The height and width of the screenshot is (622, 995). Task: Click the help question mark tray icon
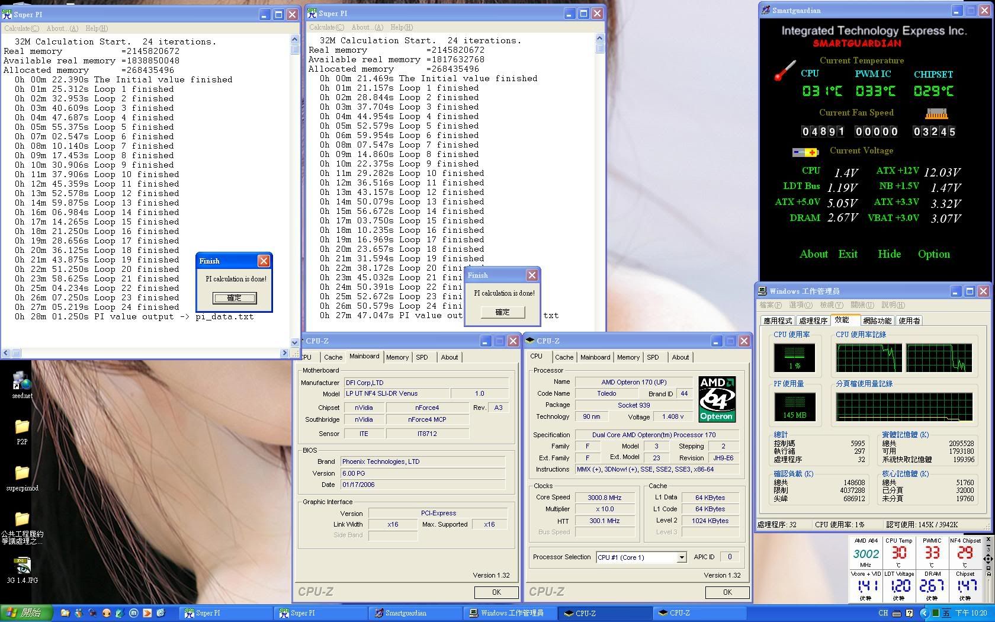909,613
